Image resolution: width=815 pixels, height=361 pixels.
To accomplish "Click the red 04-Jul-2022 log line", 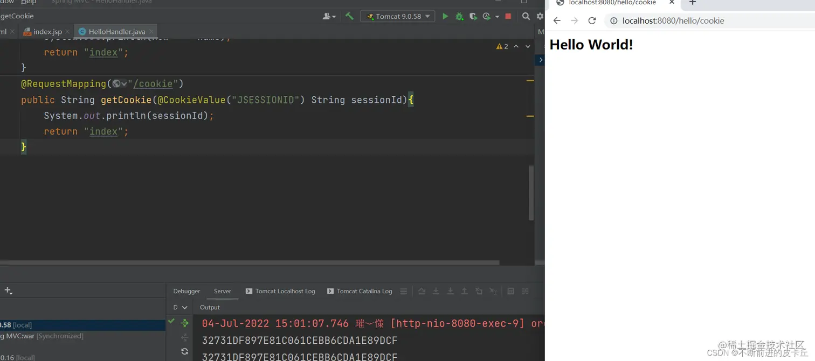I will click(x=373, y=323).
